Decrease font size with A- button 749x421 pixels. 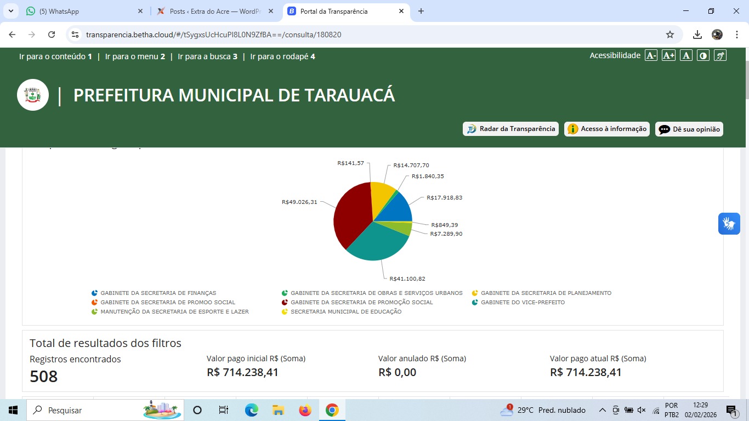(x=651, y=55)
